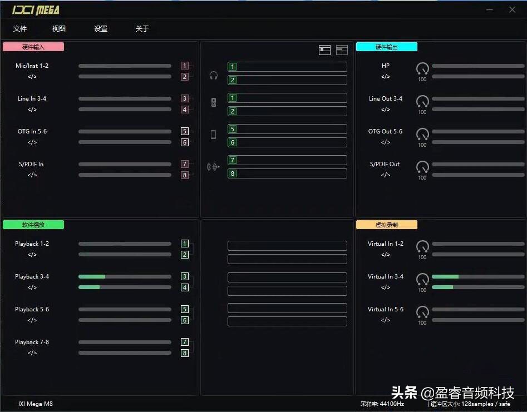The image size is (527, 412).
Task: Toggle channel 3 badge on Playback 3-4
Action: pos(184,276)
